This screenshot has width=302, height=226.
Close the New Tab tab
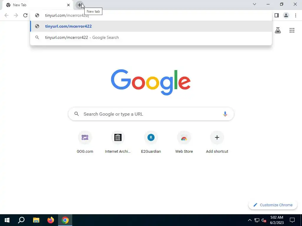click(x=68, y=5)
